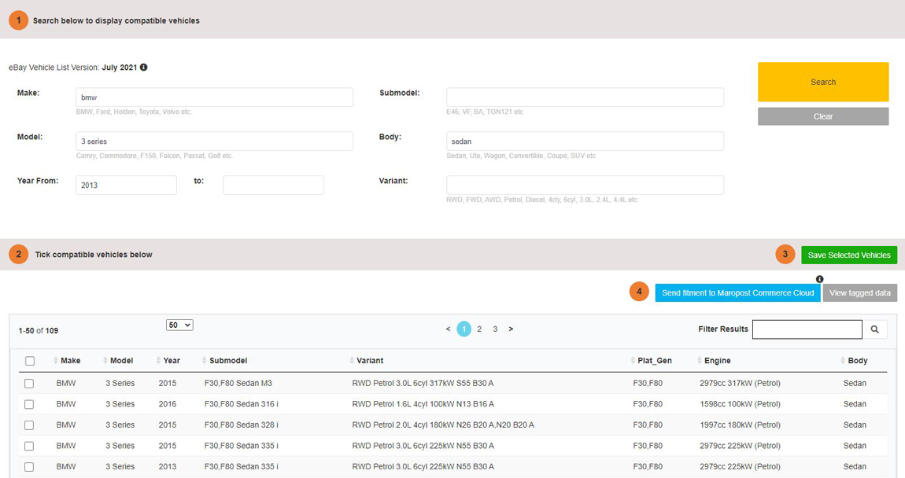Click Send fitment to Maropost Commerce Cloud

pos(737,292)
